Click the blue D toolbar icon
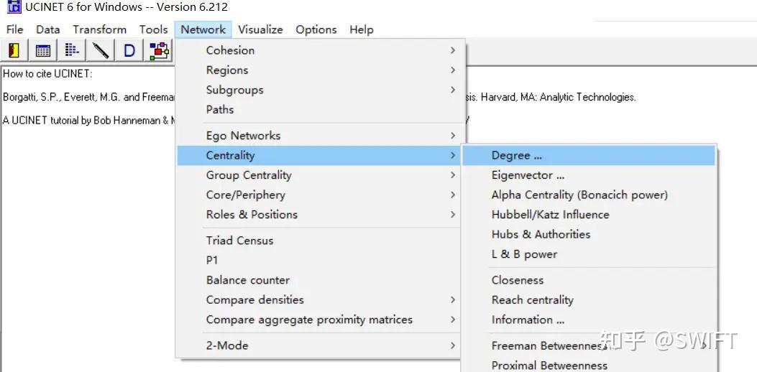757x372 pixels. pos(129,50)
